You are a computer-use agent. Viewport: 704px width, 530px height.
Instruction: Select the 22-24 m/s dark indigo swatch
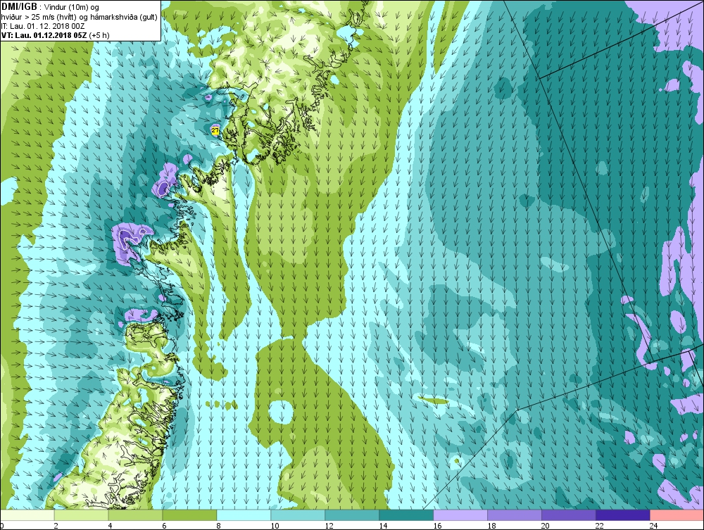tap(623, 515)
